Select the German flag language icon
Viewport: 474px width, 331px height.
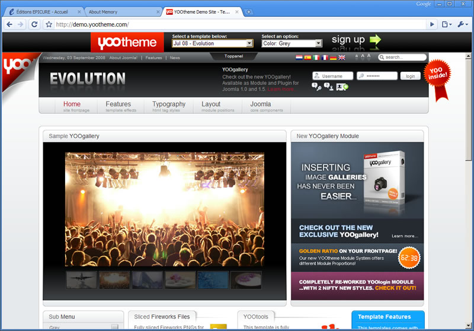click(x=333, y=58)
